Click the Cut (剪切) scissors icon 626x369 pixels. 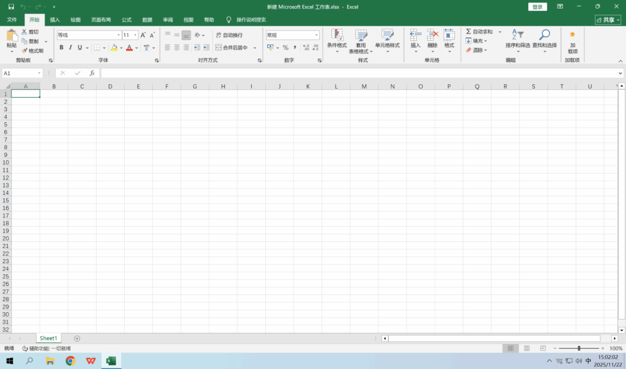point(24,32)
